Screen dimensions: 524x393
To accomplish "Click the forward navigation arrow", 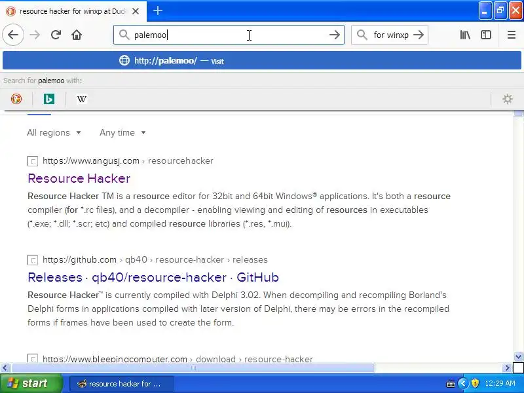I will tap(35, 35).
